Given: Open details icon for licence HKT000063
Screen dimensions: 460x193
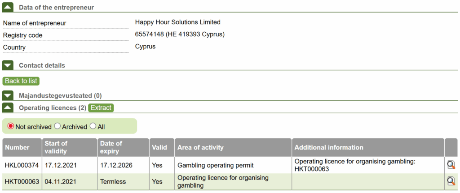Looking at the screenshot, I should click(451, 181).
